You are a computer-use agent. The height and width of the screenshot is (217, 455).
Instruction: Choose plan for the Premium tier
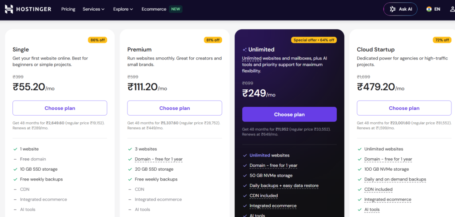pyautogui.click(x=174, y=108)
